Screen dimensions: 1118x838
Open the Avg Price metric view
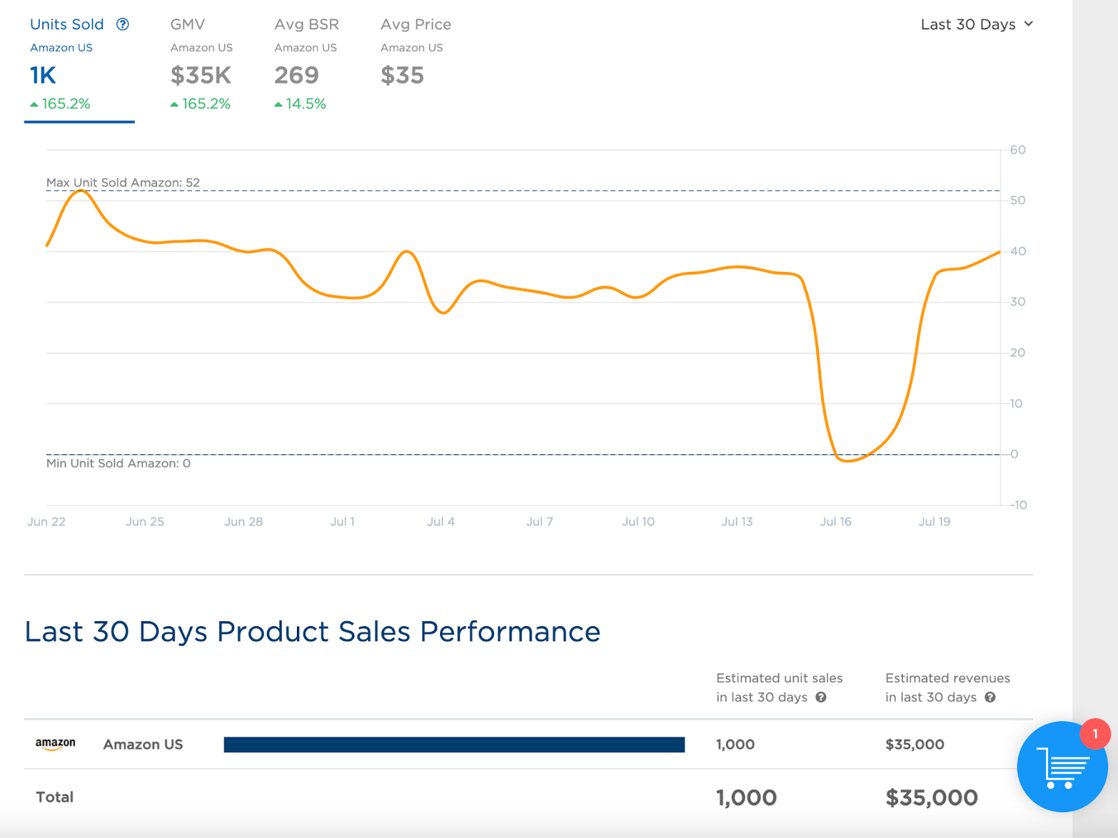point(415,24)
